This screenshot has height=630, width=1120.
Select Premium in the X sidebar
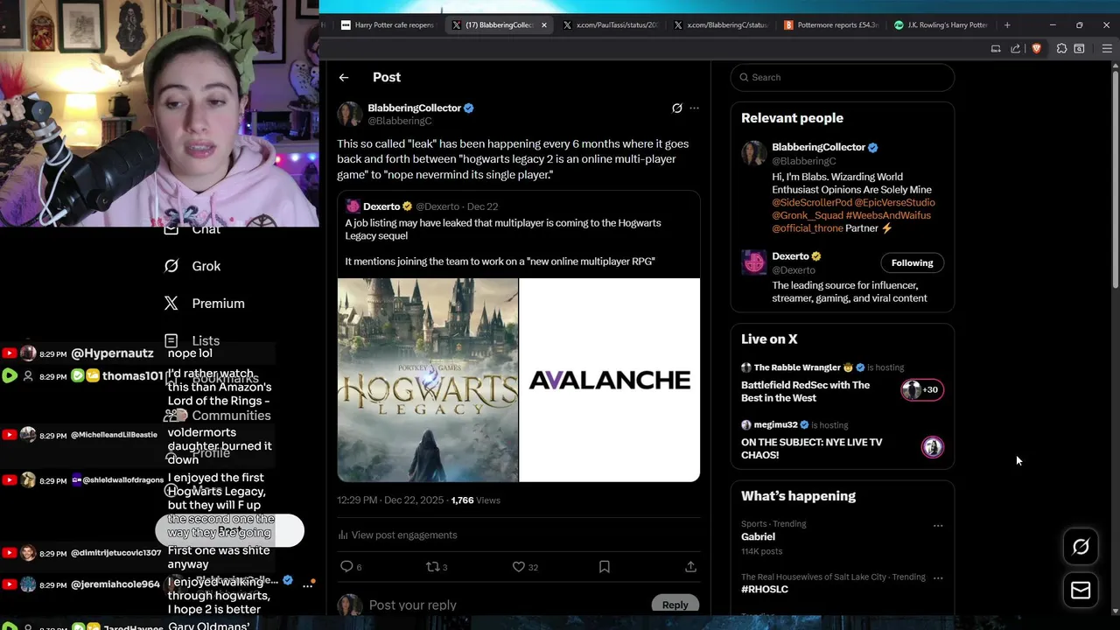(x=204, y=304)
